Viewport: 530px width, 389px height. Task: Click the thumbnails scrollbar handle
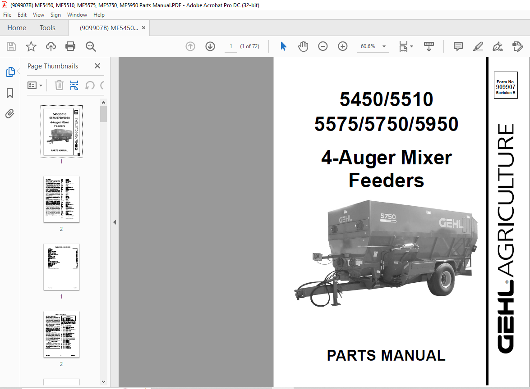[103, 114]
